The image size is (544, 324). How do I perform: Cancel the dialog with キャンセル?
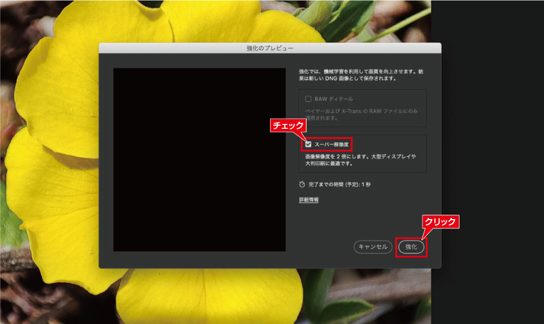pyautogui.click(x=373, y=247)
